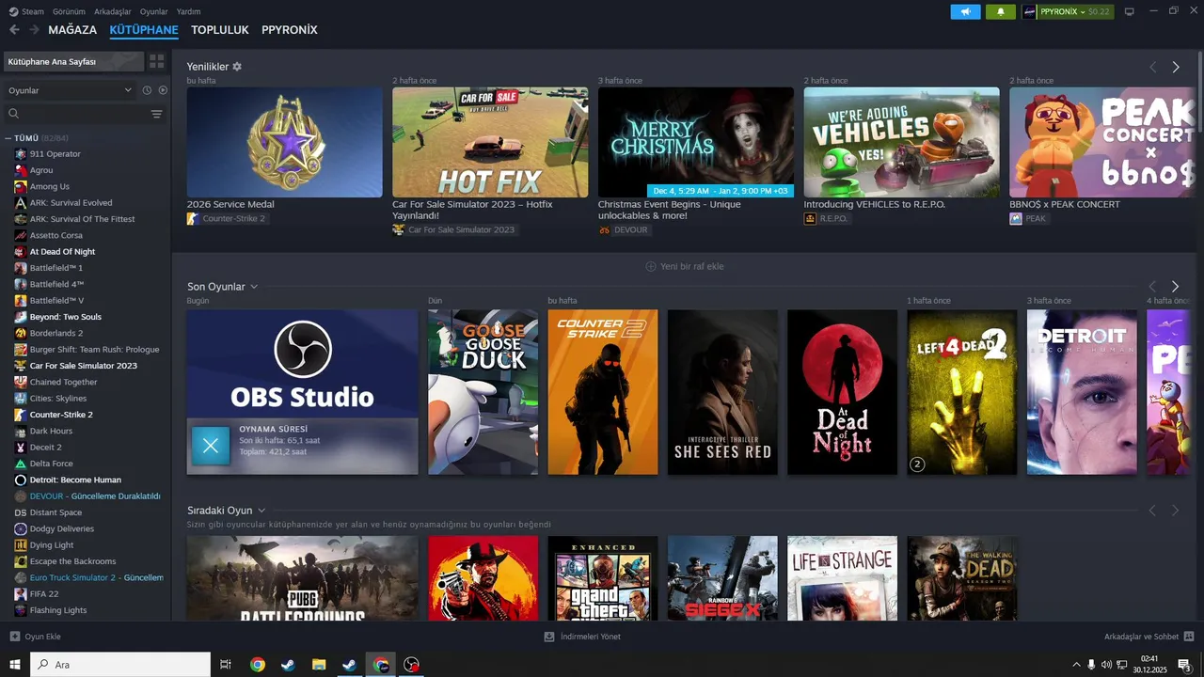
Task: Click the plus icon to add game
Action: click(14, 637)
